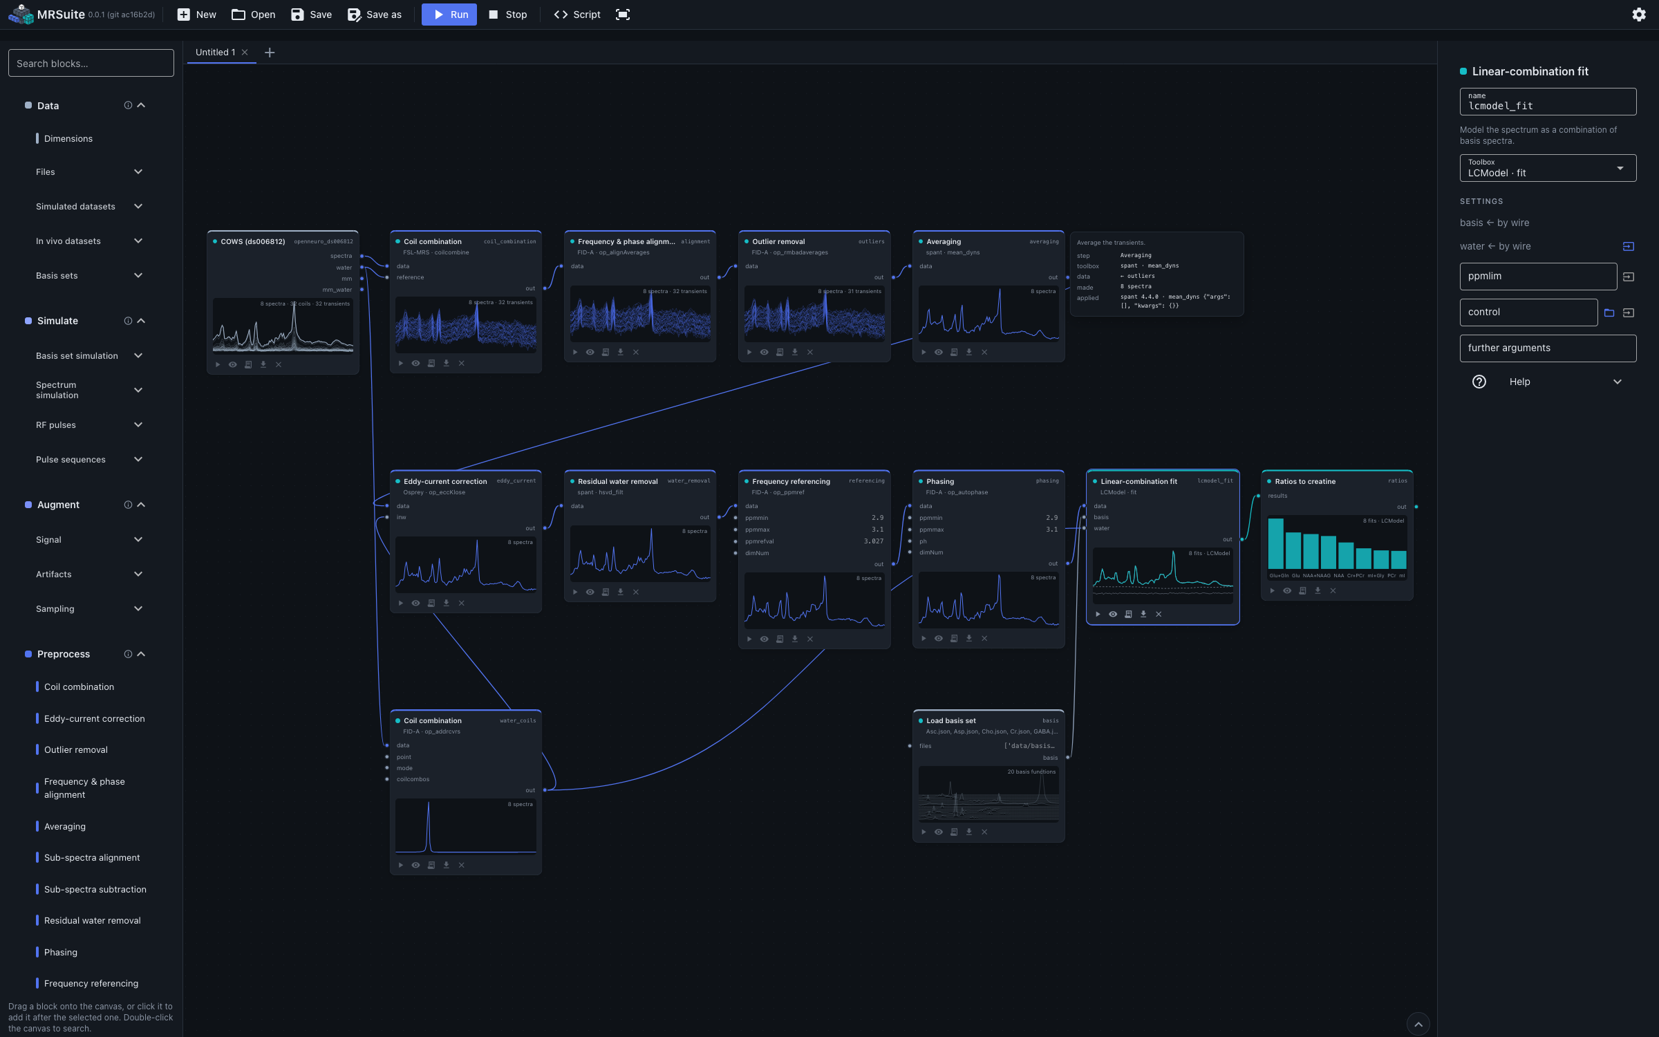Open the Script view

pos(577,15)
